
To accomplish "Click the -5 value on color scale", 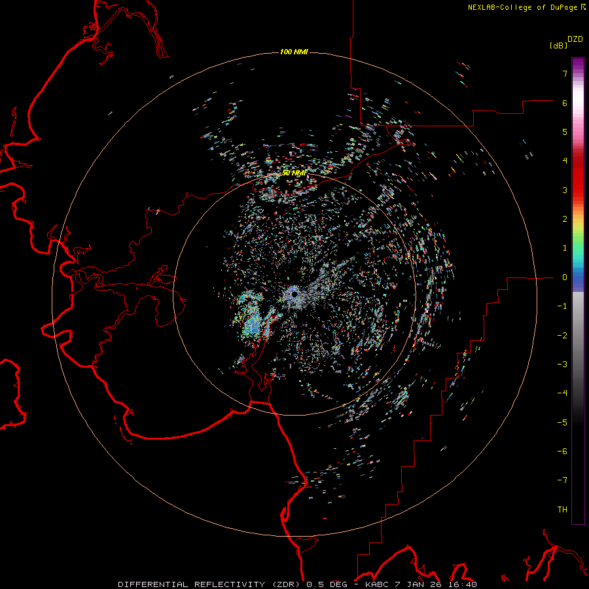I will pyautogui.click(x=562, y=423).
